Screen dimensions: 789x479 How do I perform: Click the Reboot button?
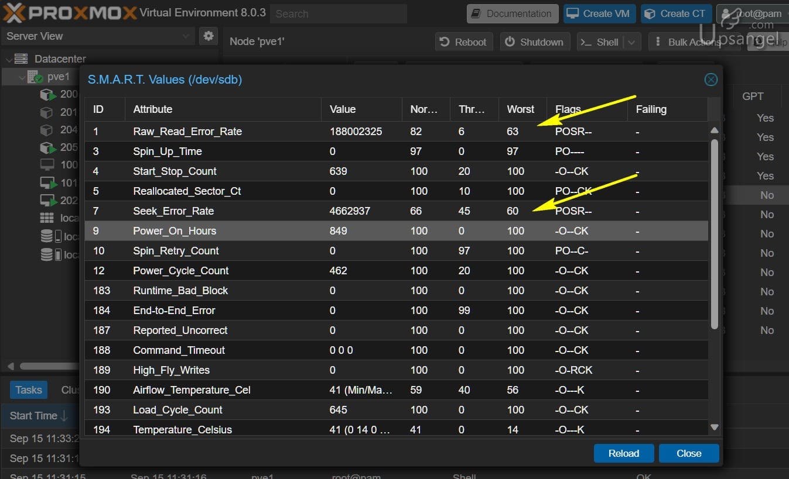[463, 42]
